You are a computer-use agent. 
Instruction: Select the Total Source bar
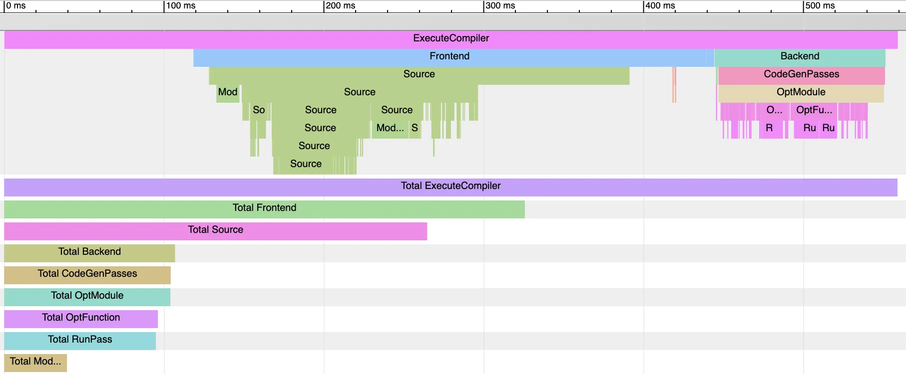pos(215,230)
